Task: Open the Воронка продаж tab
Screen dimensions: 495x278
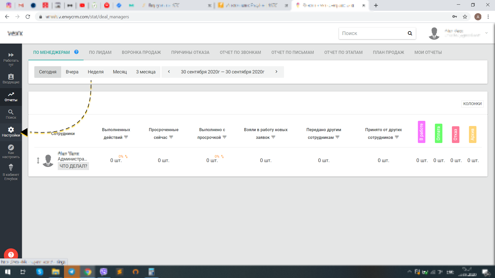Action: point(141,52)
